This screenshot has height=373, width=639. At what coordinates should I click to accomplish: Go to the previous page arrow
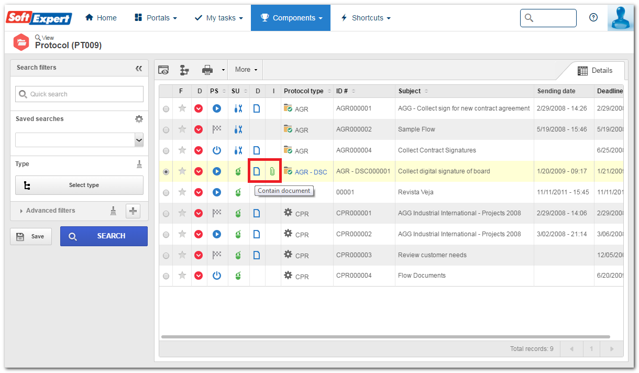[x=571, y=349]
